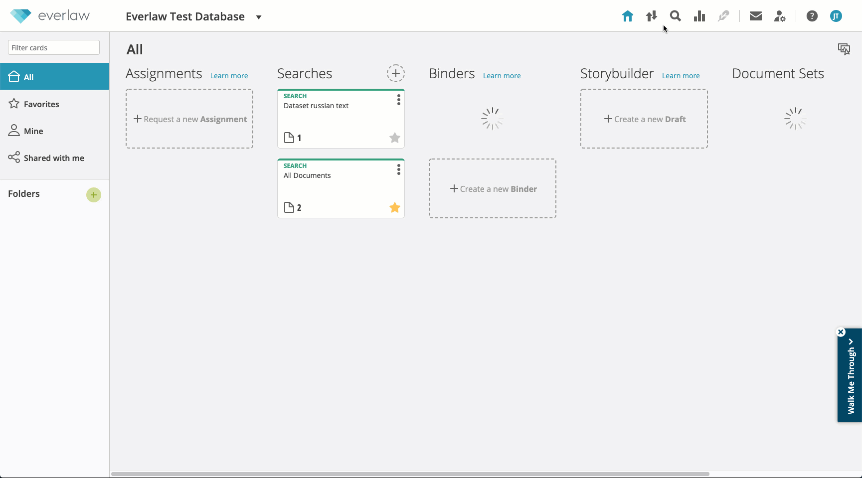The image size is (862, 478).
Task: Click the Folders section label
Action: click(24, 194)
